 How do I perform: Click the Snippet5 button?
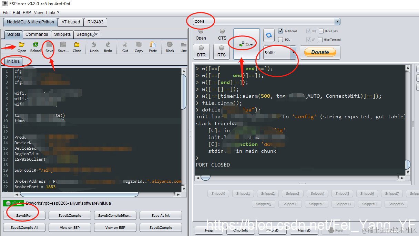click(342, 194)
